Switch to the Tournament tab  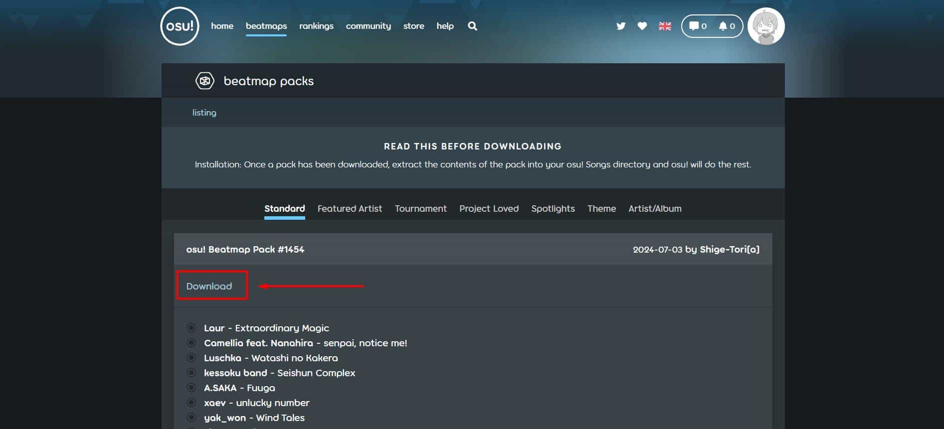coord(421,209)
